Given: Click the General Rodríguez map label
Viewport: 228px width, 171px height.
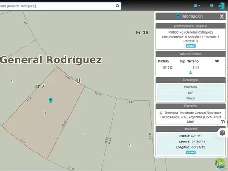Looking at the screenshot, I should (51, 60).
